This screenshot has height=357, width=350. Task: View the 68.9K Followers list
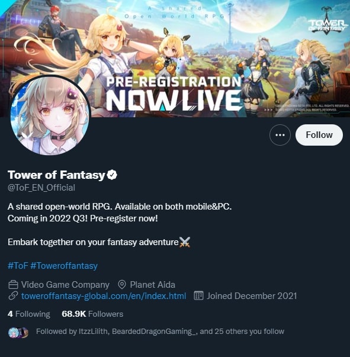[x=92, y=314]
